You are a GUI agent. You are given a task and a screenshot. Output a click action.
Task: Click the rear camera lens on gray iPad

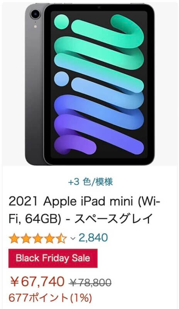tap(35, 14)
